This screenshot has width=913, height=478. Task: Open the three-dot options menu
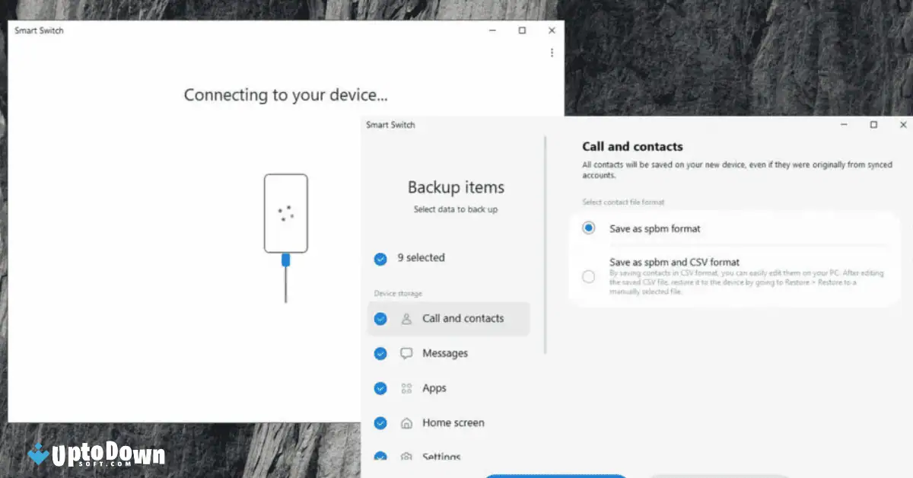pyautogui.click(x=551, y=52)
